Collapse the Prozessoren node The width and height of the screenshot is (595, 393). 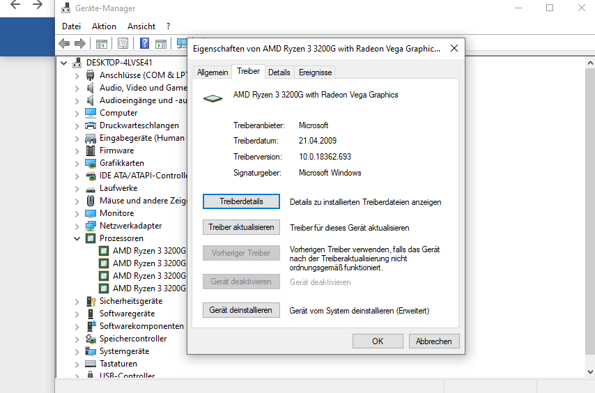[77, 238]
